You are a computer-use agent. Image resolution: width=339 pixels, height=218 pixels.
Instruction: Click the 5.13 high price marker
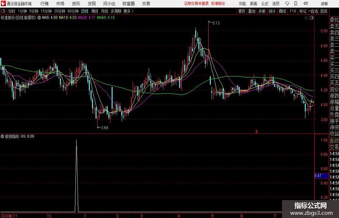coord(216,23)
